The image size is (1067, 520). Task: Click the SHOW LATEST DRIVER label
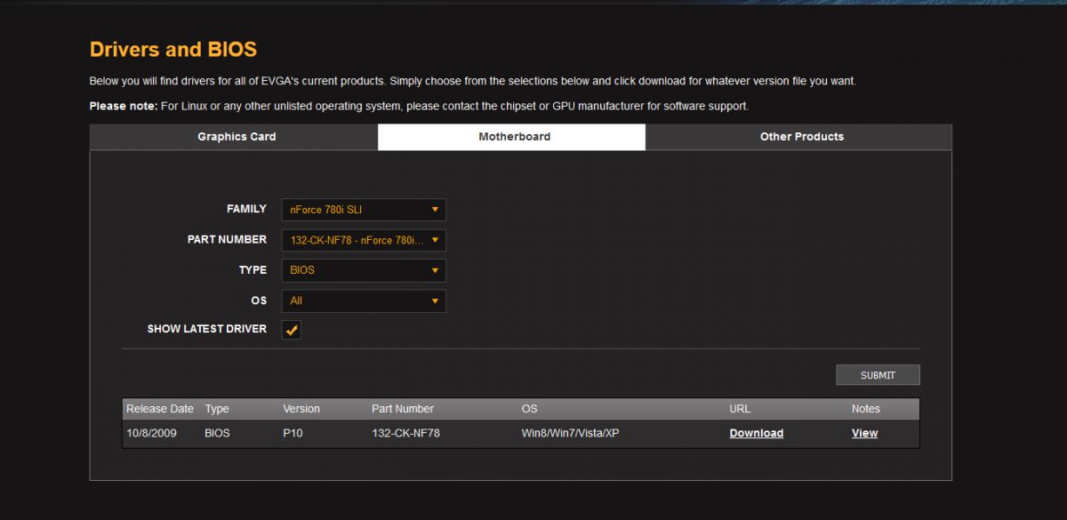(x=207, y=329)
